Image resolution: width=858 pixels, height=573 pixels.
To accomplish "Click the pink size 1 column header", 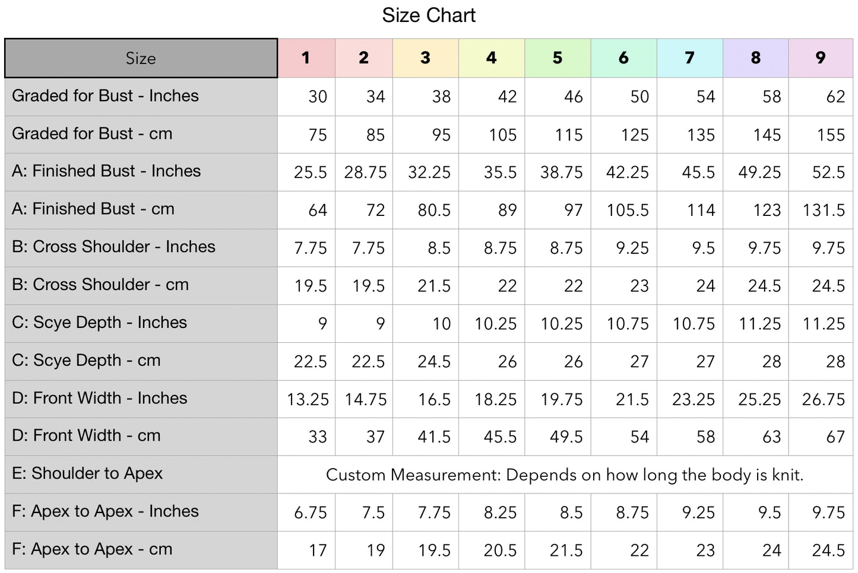I will click(x=306, y=58).
